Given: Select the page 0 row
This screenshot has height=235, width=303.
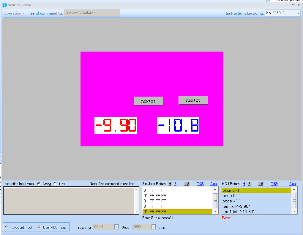Looking at the screenshot, I should tap(256, 196).
